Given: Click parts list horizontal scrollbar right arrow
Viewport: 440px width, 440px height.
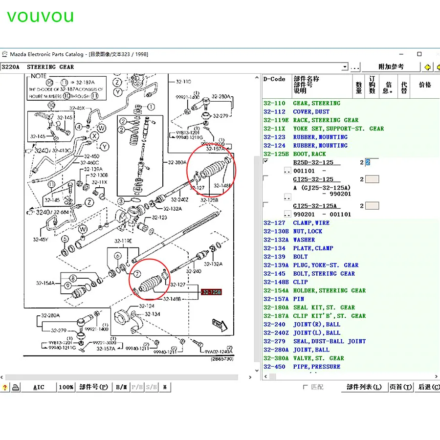Looking at the screenshot, I should tap(436, 376).
